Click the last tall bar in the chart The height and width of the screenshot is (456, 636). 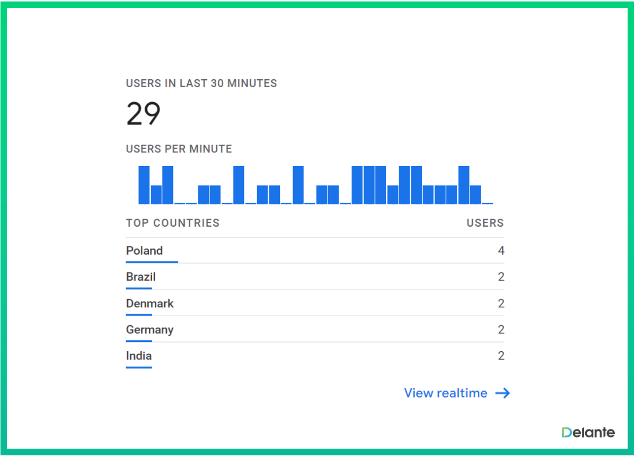(464, 185)
